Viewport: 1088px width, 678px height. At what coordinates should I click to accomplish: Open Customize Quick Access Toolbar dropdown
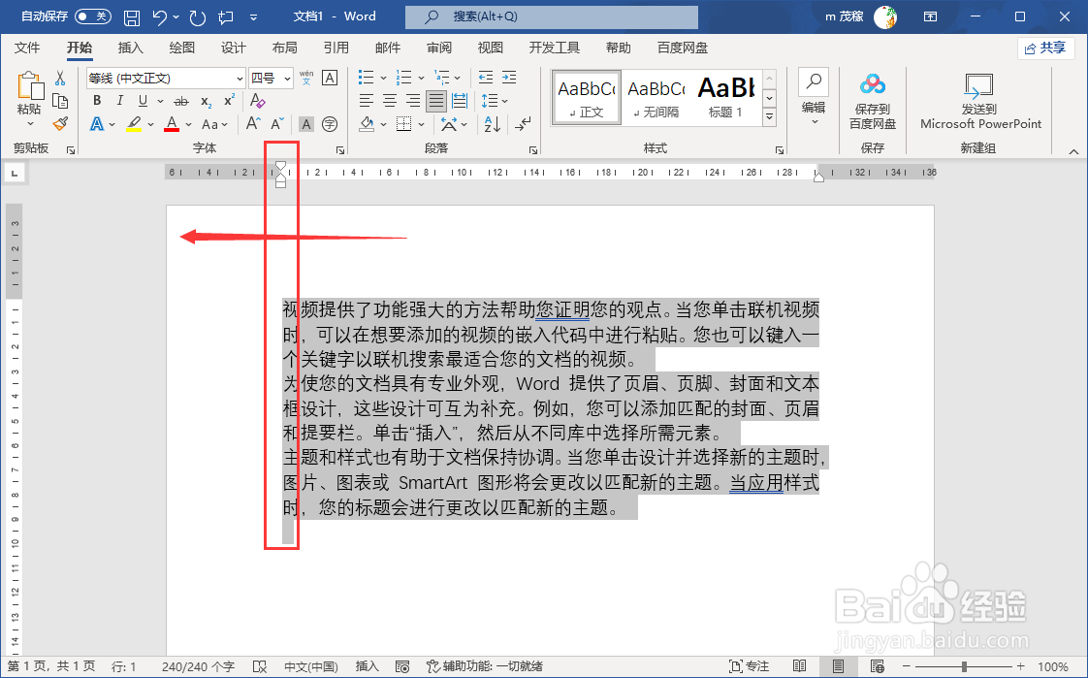[x=253, y=16]
